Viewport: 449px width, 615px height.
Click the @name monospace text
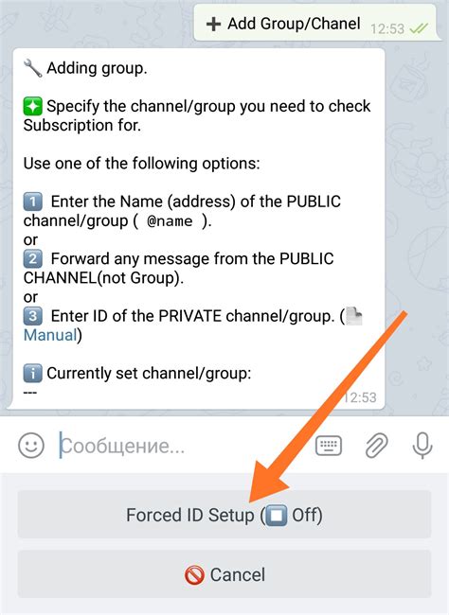170,220
